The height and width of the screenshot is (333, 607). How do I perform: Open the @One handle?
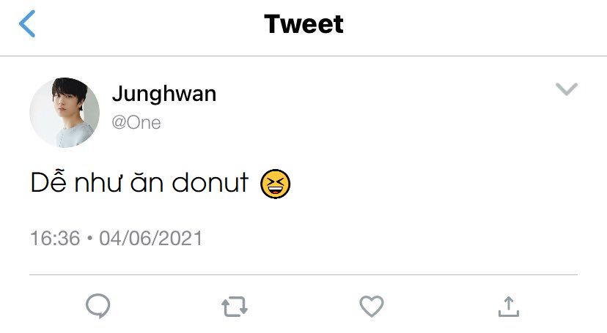point(136,122)
